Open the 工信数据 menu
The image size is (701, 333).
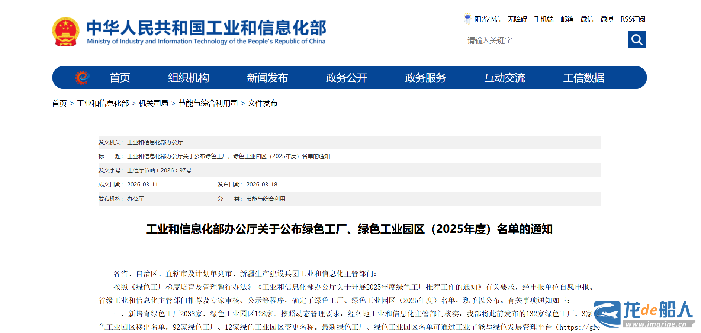pyautogui.click(x=583, y=78)
